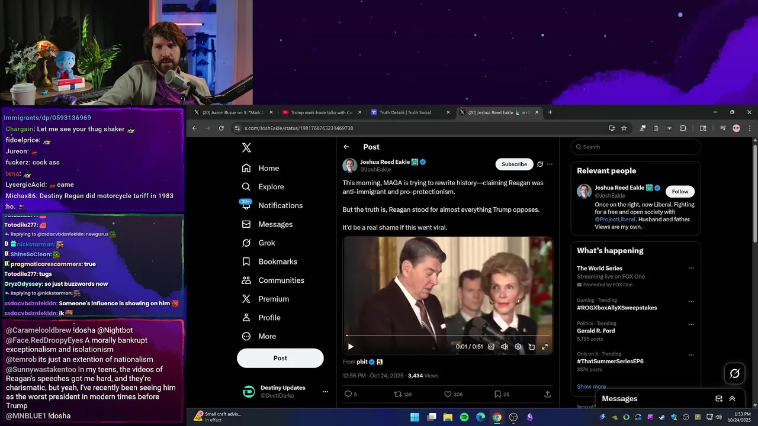Click Show more under What's happening
The image size is (758, 426).
(591, 386)
